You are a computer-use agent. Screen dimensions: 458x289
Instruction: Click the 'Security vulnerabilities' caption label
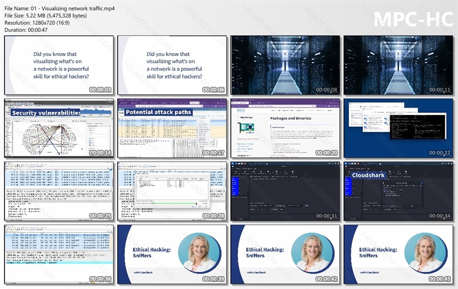point(46,113)
